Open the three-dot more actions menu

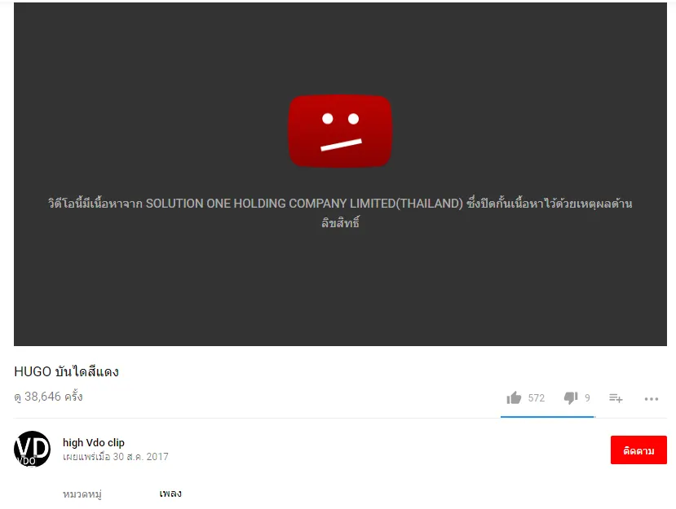pyautogui.click(x=651, y=399)
